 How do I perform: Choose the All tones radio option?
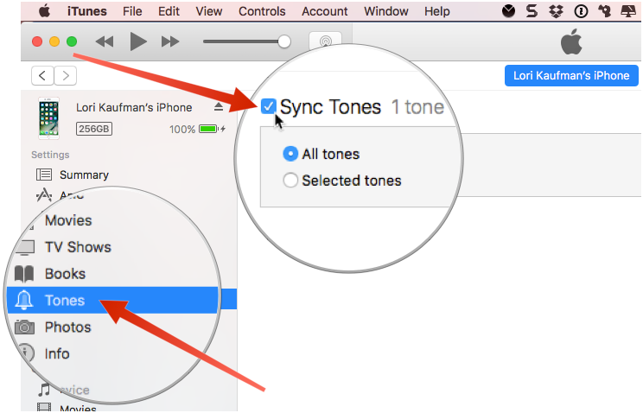click(290, 154)
